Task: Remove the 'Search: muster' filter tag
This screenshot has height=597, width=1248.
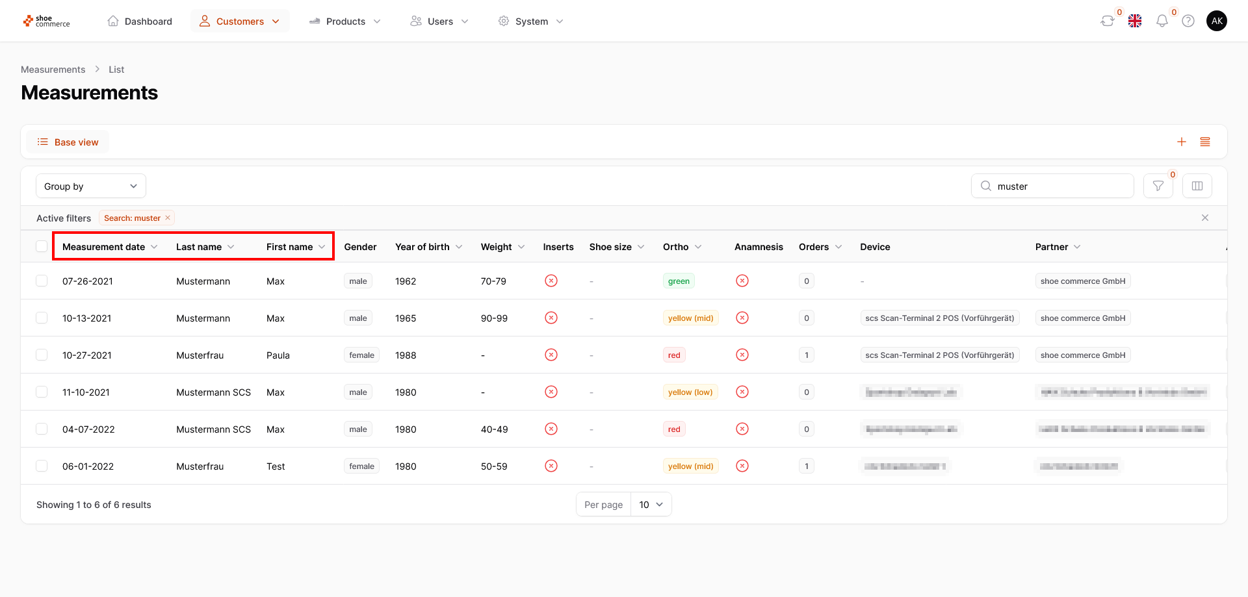Action: tap(168, 218)
